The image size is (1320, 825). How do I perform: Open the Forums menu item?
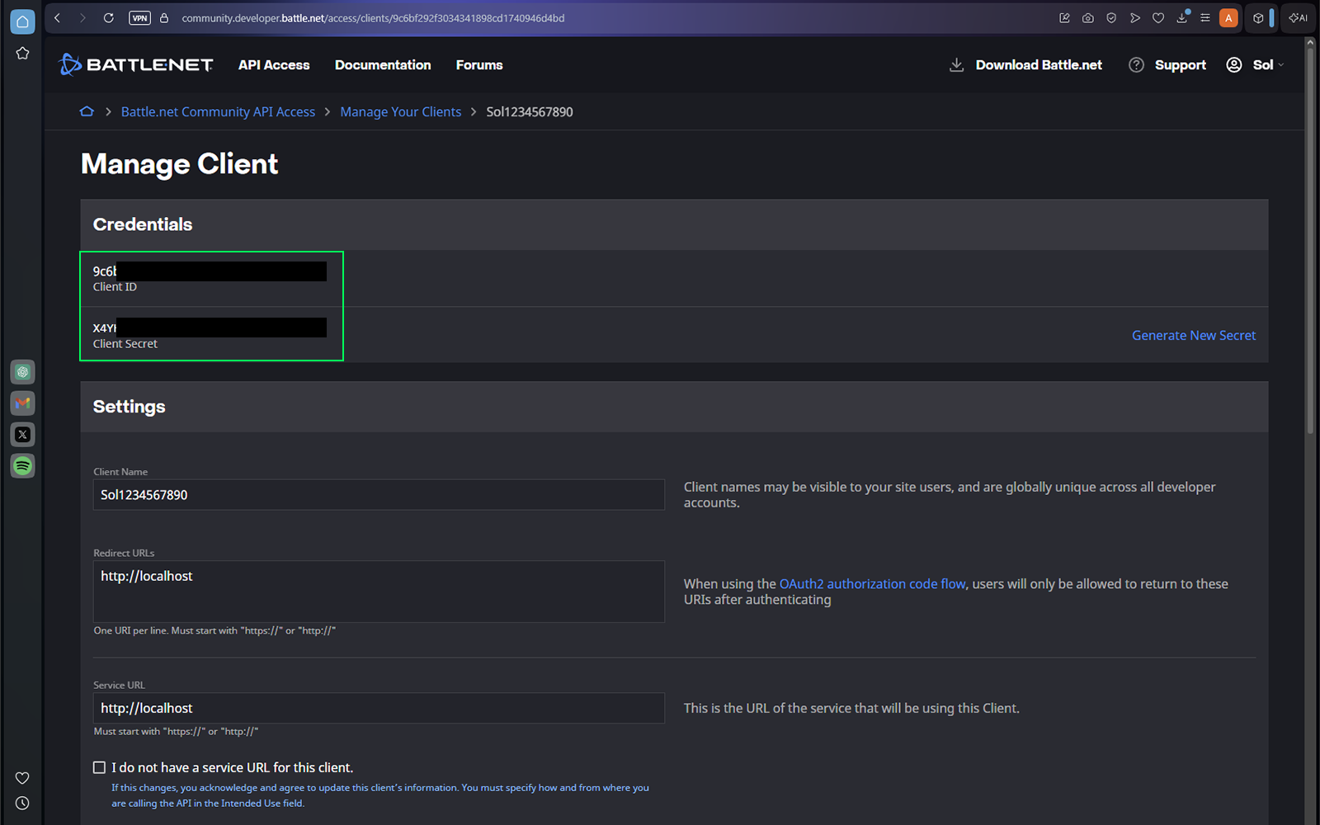[479, 65]
